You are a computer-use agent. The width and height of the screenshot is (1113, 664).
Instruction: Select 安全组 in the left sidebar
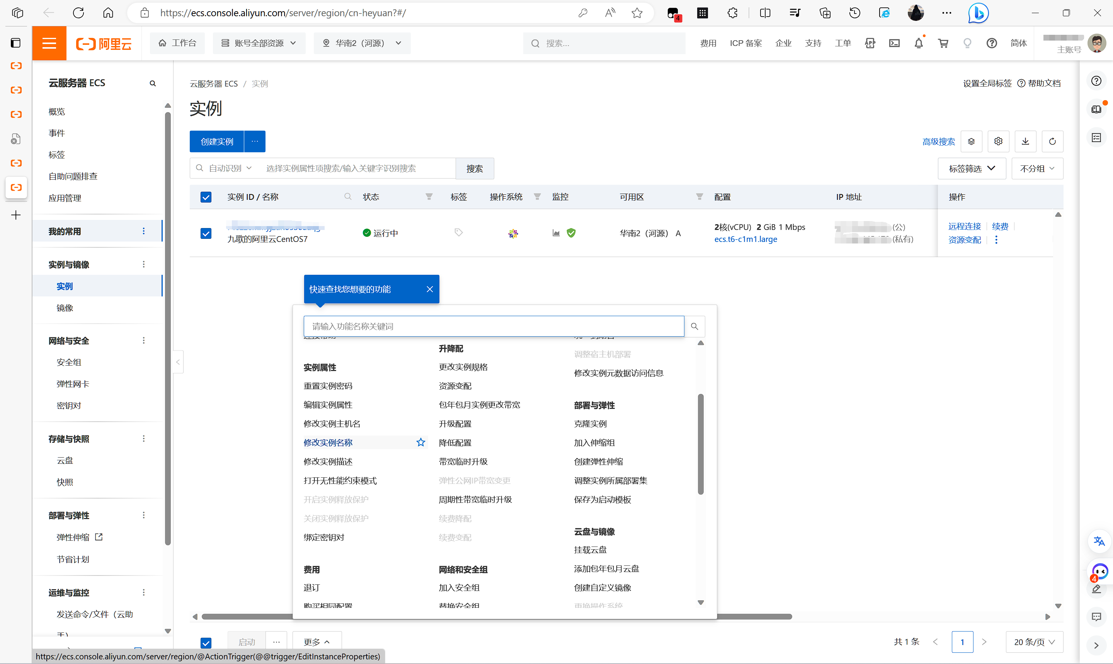68,363
